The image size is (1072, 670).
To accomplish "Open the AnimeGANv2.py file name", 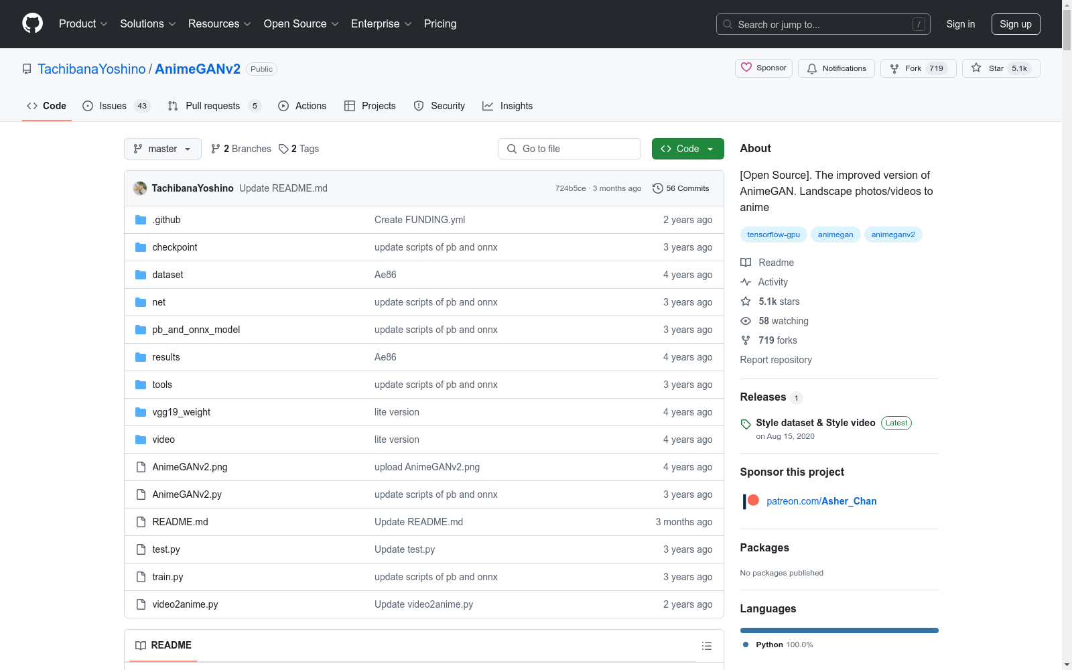I will coord(187,494).
